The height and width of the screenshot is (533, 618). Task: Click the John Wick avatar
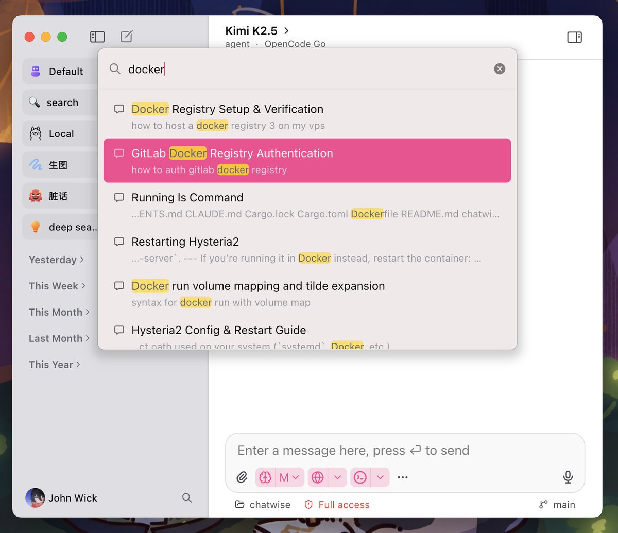coord(35,498)
